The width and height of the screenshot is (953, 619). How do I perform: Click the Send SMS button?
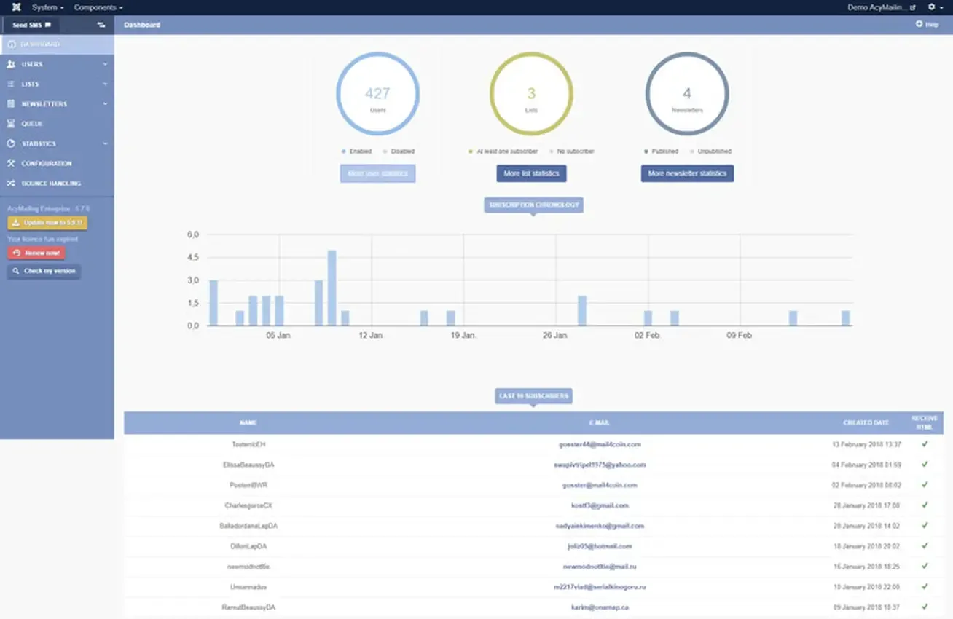[31, 25]
